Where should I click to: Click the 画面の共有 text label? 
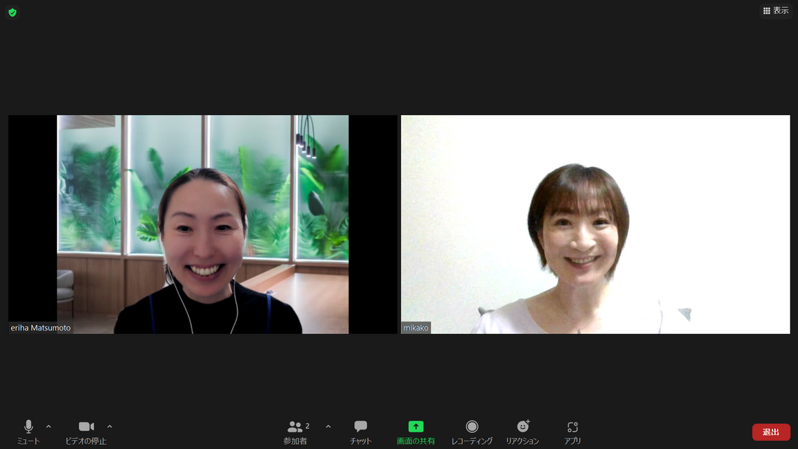click(x=416, y=441)
